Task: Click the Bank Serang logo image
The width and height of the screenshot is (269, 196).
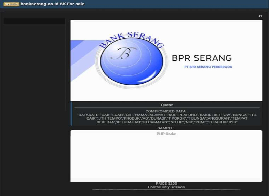Action: [x=131, y=60]
